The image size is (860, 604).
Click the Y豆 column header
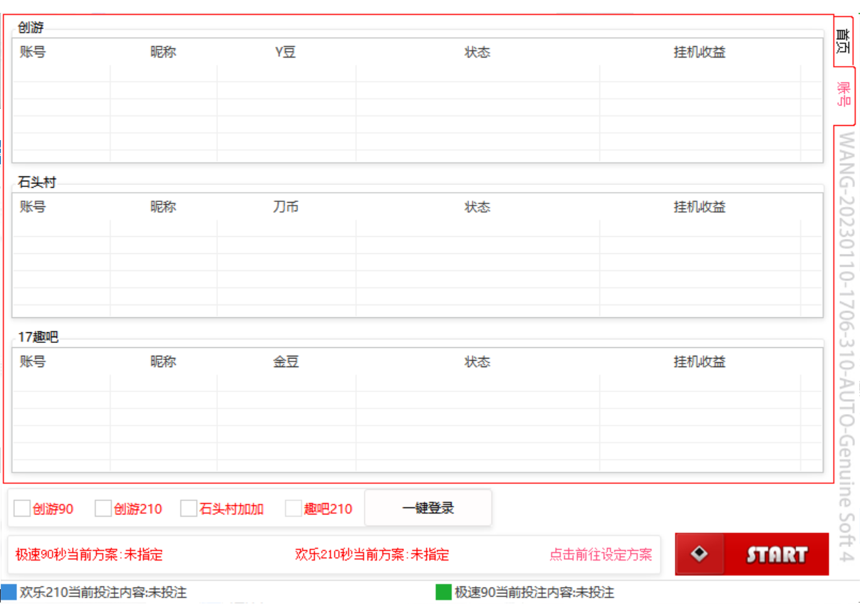pyautogui.click(x=286, y=51)
